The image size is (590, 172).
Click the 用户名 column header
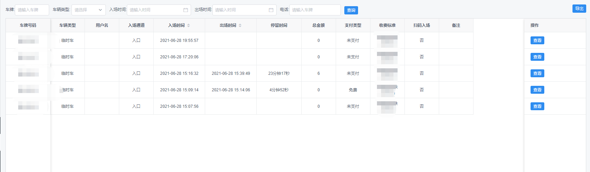[x=102, y=25]
